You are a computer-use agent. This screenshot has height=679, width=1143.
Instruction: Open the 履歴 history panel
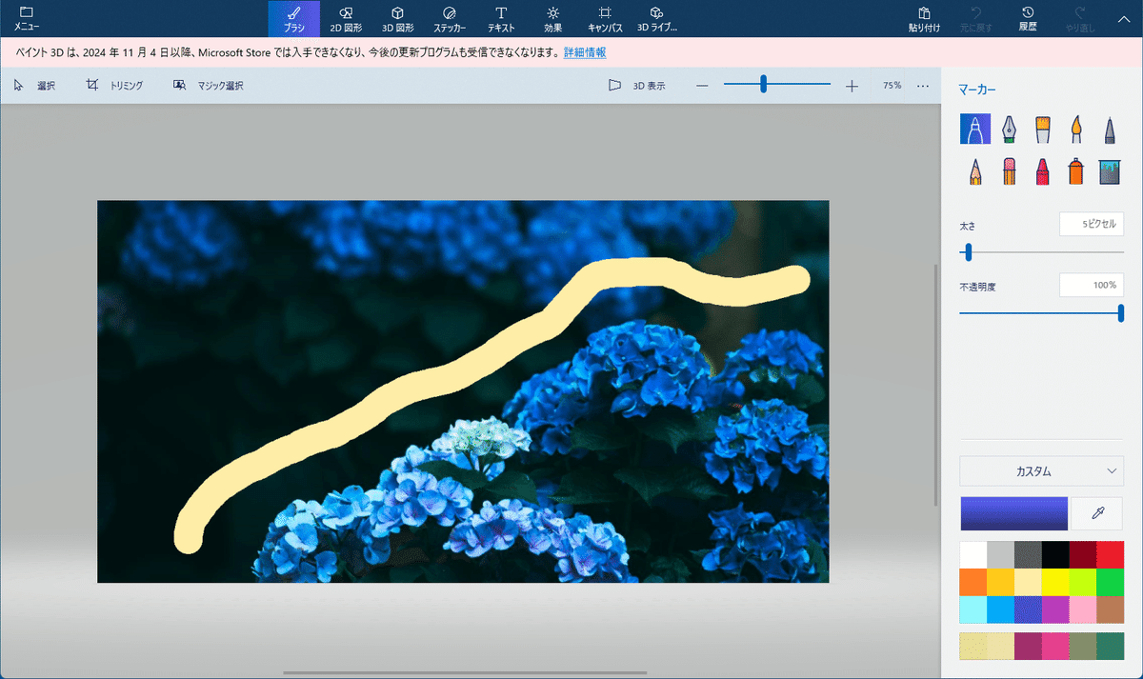click(1028, 18)
